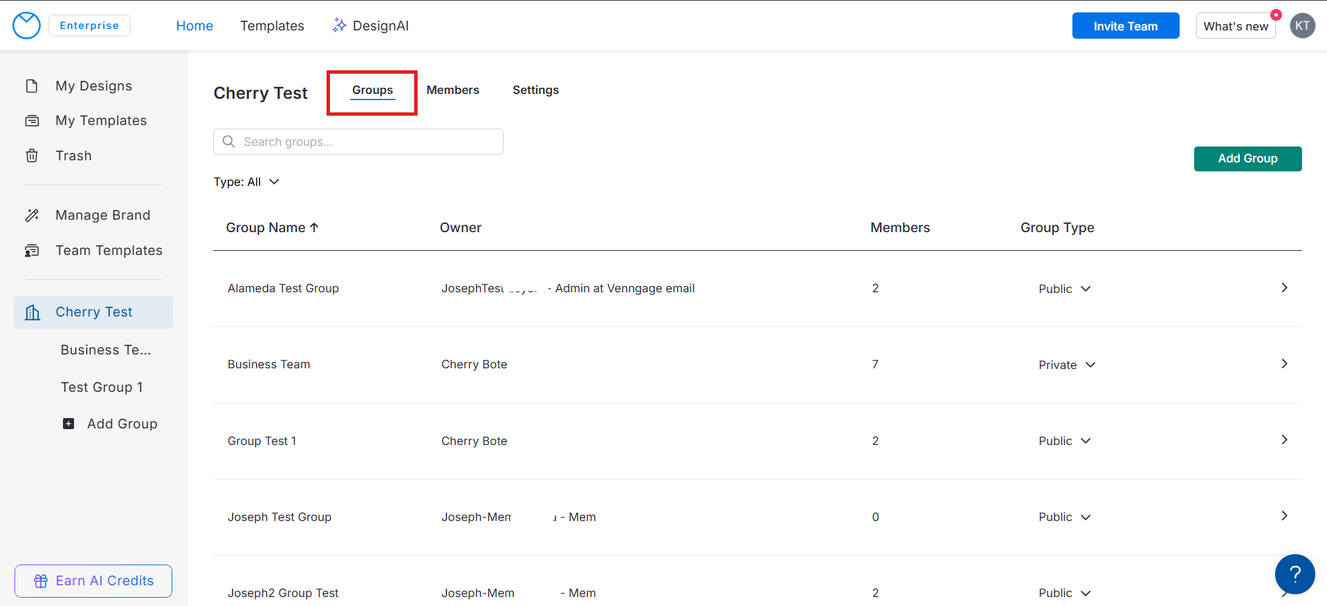Screen dimensions: 1327x606
Task: Click Add Group in sidebar
Action: 122,424
